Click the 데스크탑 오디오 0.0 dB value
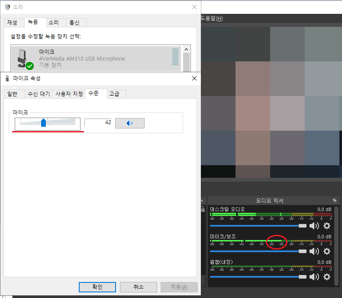Image resolution: width=342 pixels, height=298 pixels. click(x=324, y=210)
